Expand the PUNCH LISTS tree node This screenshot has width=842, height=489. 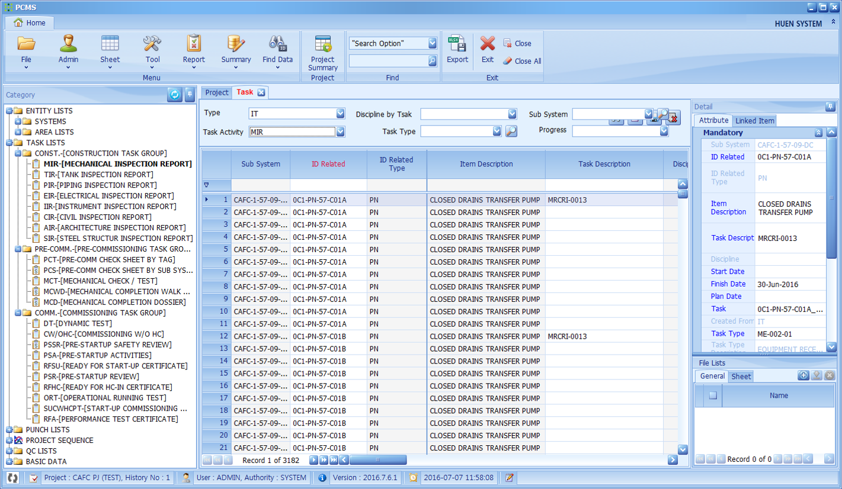coord(9,430)
